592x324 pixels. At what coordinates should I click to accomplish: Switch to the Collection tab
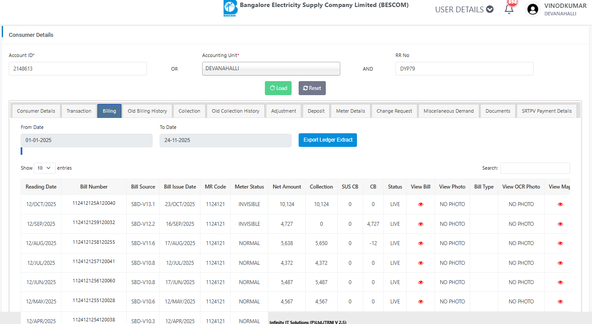point(189,111)
